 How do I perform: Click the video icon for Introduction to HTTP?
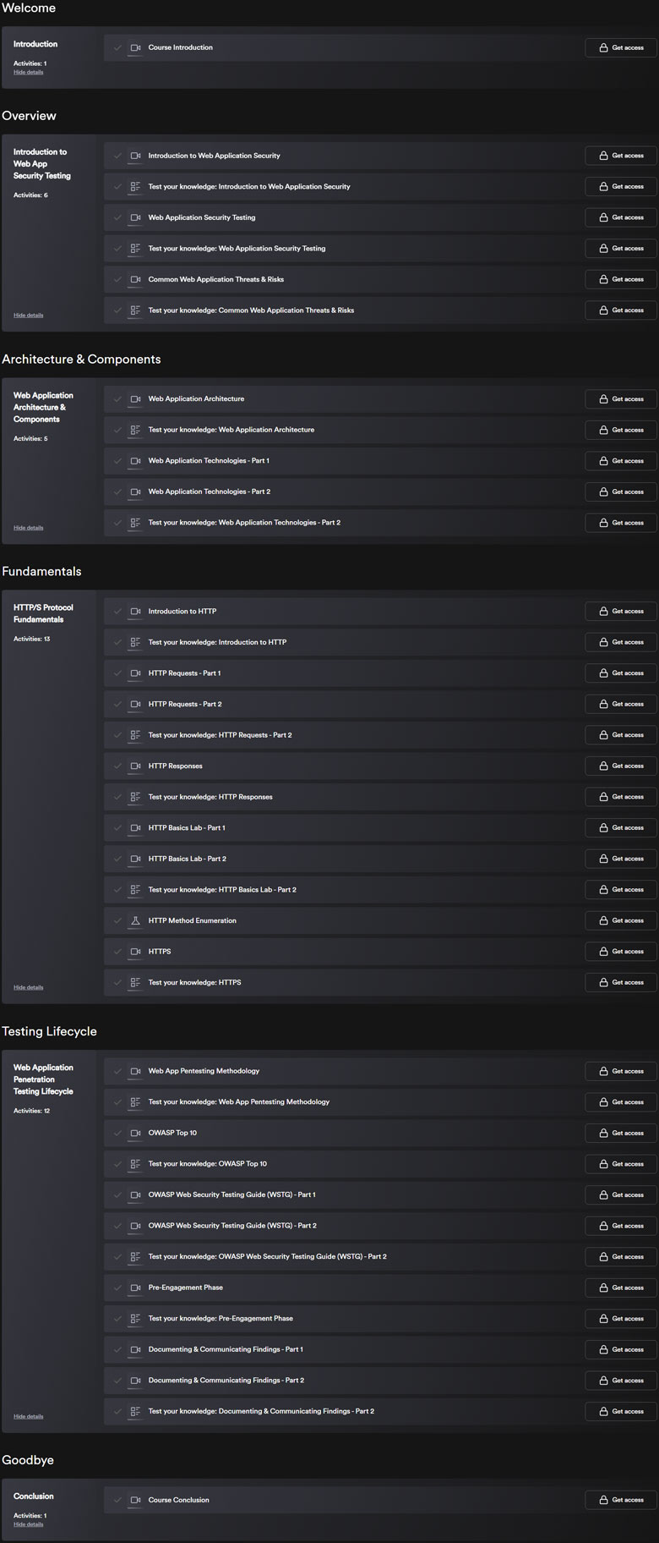(x=135, y=612)
